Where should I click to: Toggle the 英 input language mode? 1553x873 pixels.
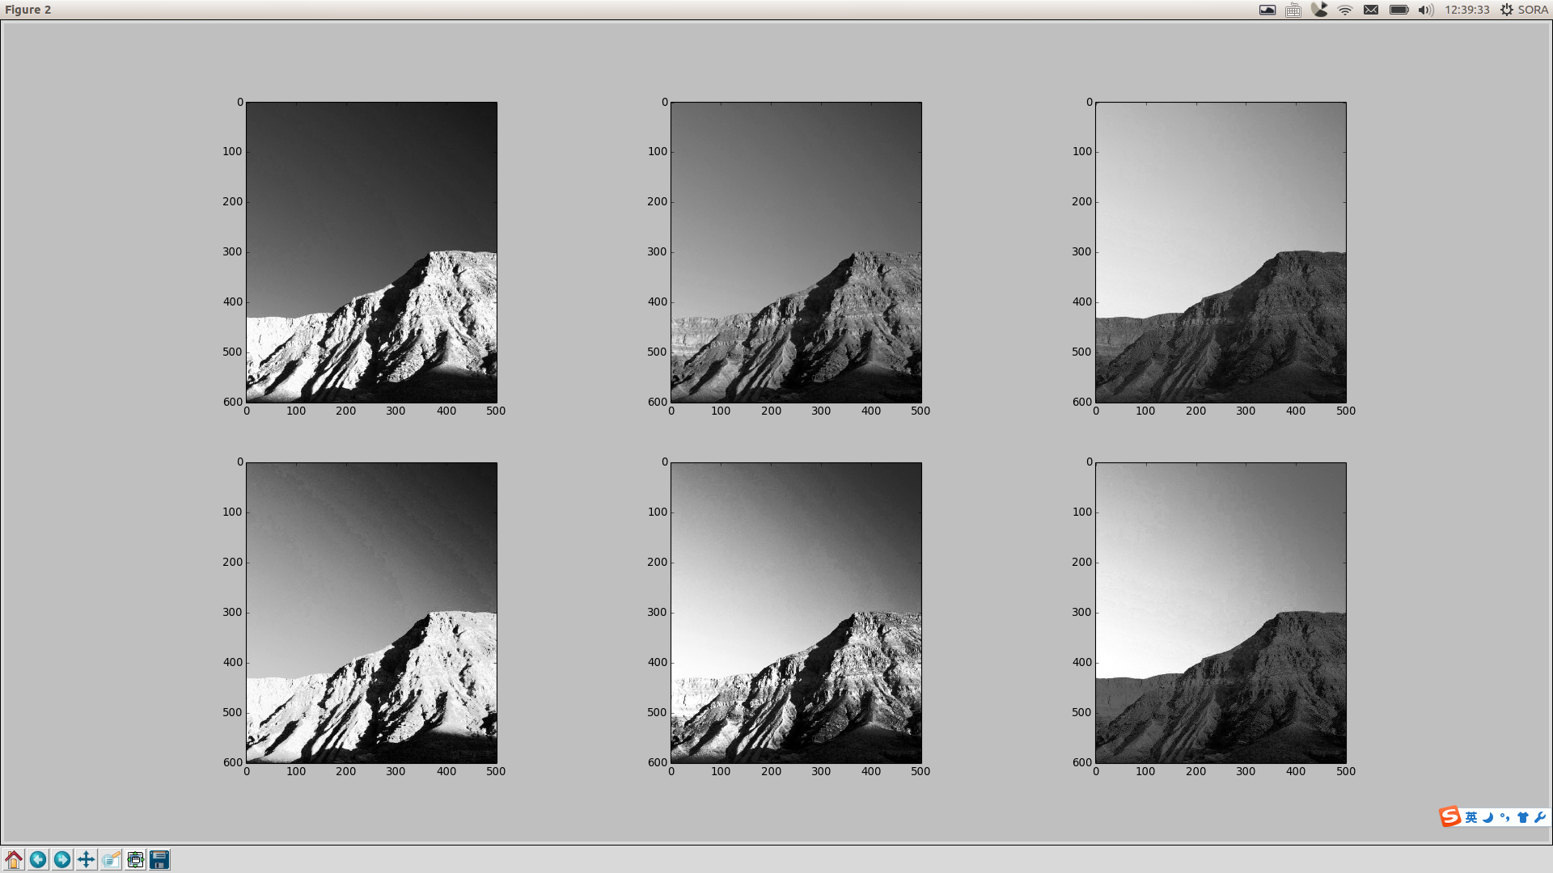(1471, 817)
